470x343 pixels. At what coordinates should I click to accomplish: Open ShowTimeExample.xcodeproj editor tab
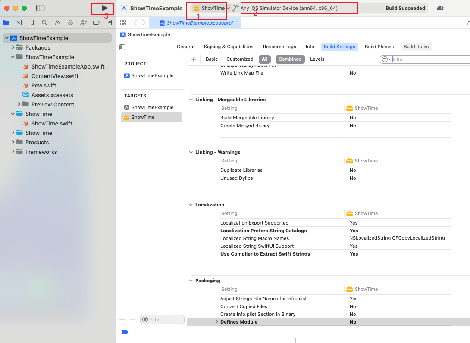pos(195,23)
